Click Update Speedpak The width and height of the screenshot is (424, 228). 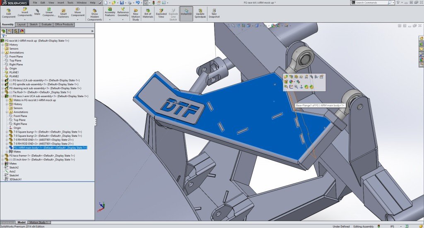pos(200,13)
